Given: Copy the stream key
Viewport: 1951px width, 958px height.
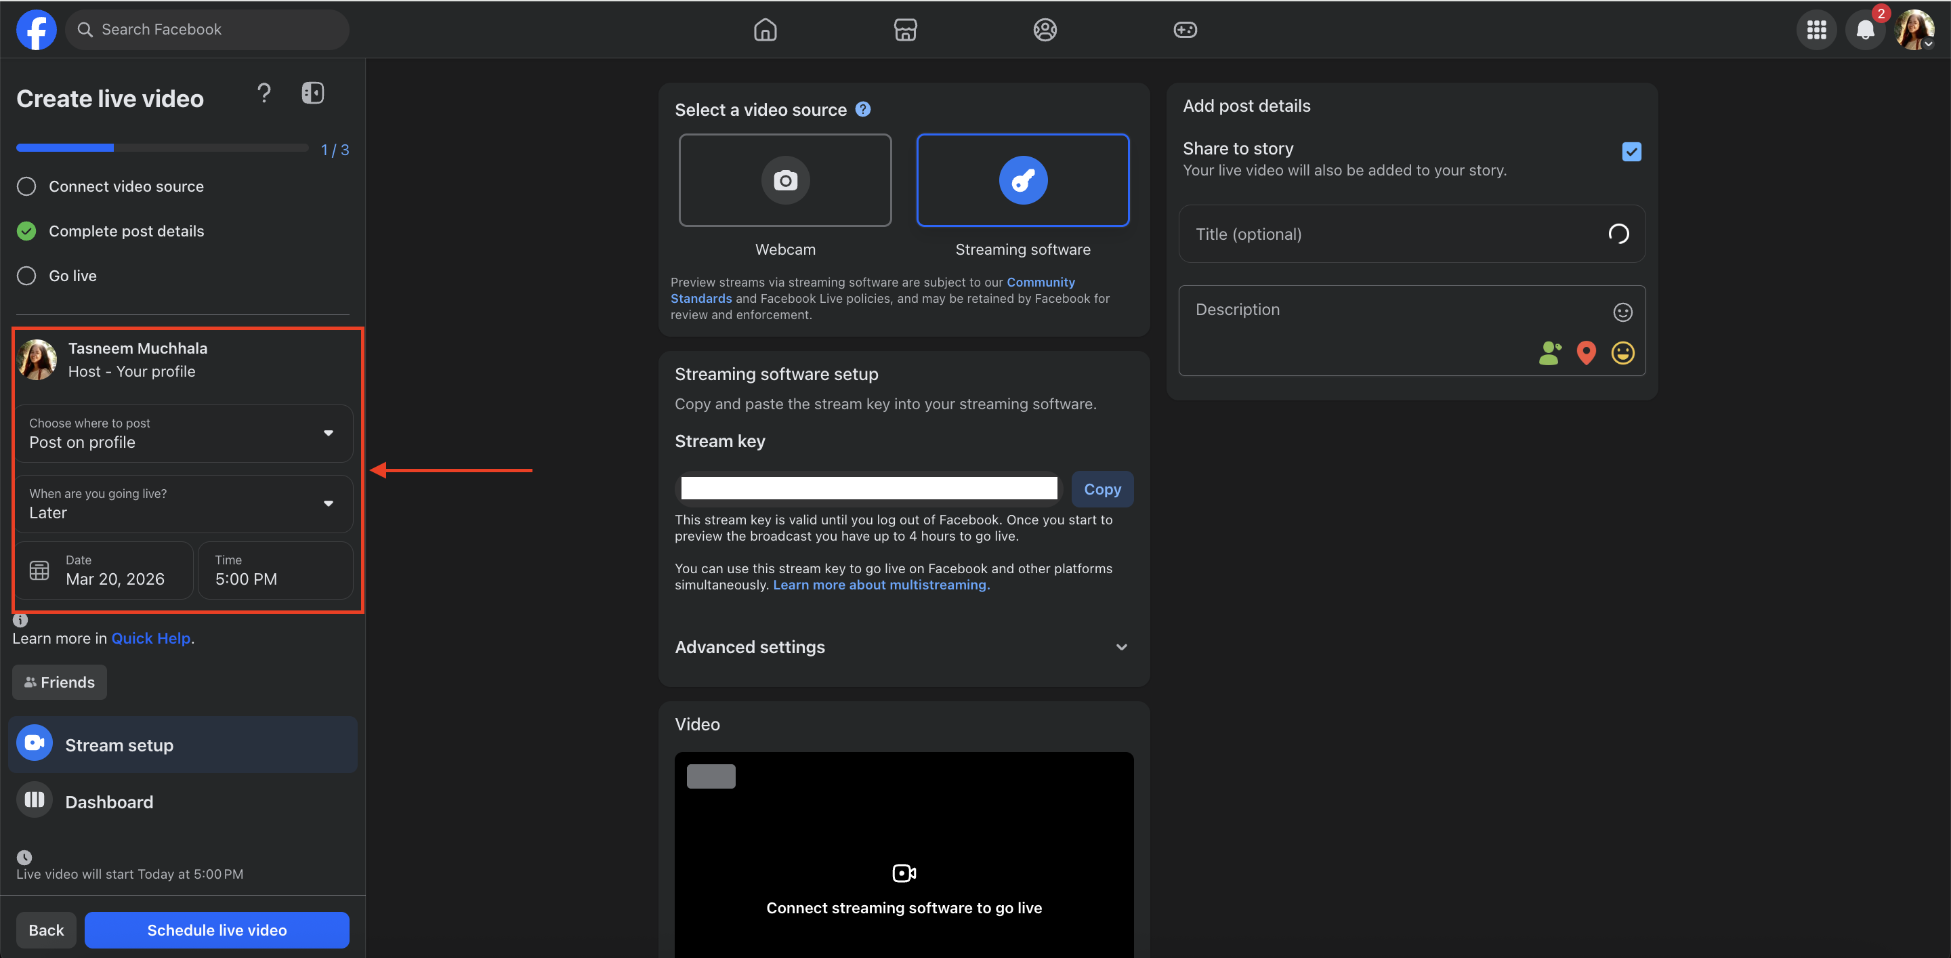Looking at the screenshot, I should [1102, 489].
